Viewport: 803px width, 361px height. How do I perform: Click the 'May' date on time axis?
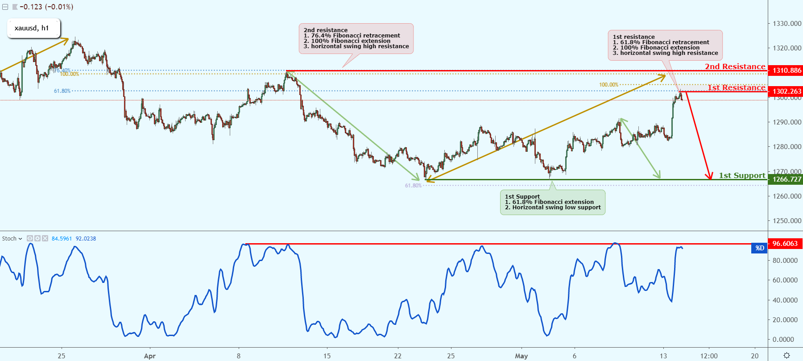click(521, 356)
